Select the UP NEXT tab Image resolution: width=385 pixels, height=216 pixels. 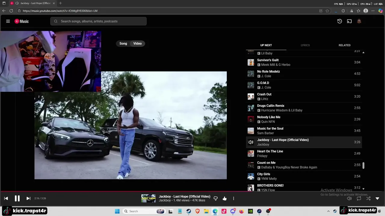tap(266, 45)
